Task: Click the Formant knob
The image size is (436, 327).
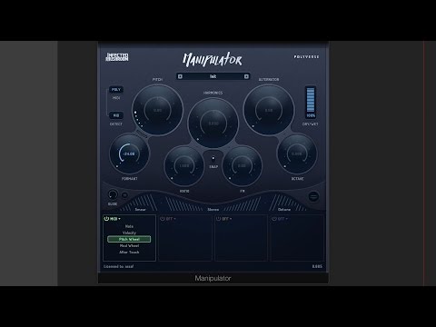Action: click(x=129, y=154)
